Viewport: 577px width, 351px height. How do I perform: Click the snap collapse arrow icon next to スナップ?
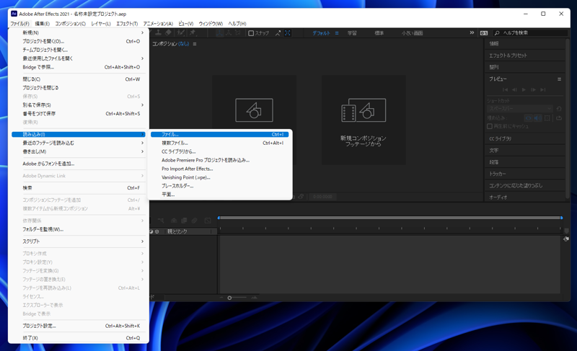[278, 33]
